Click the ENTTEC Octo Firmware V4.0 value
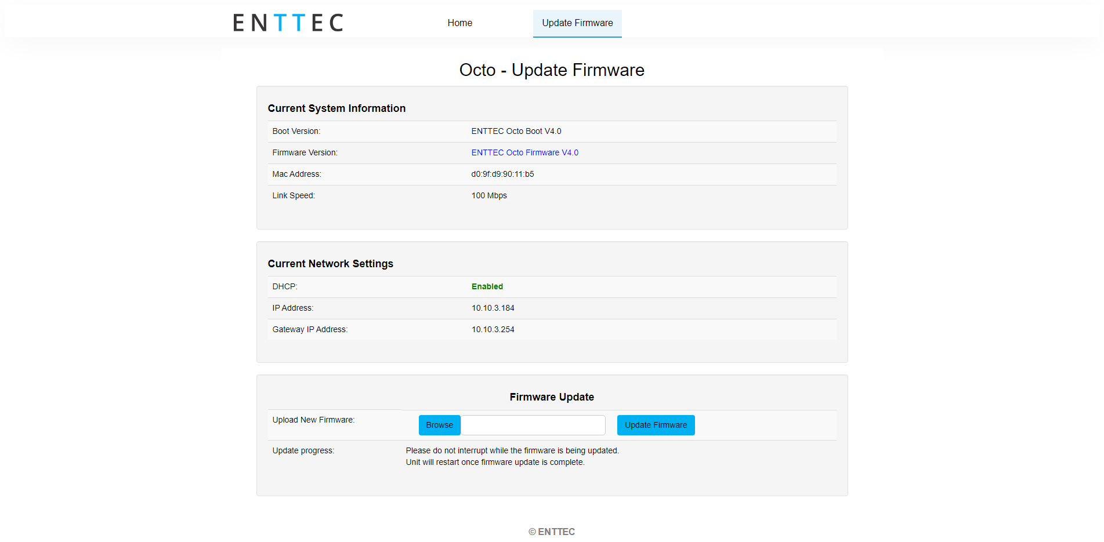1104x542 pixels. point(525,152)
